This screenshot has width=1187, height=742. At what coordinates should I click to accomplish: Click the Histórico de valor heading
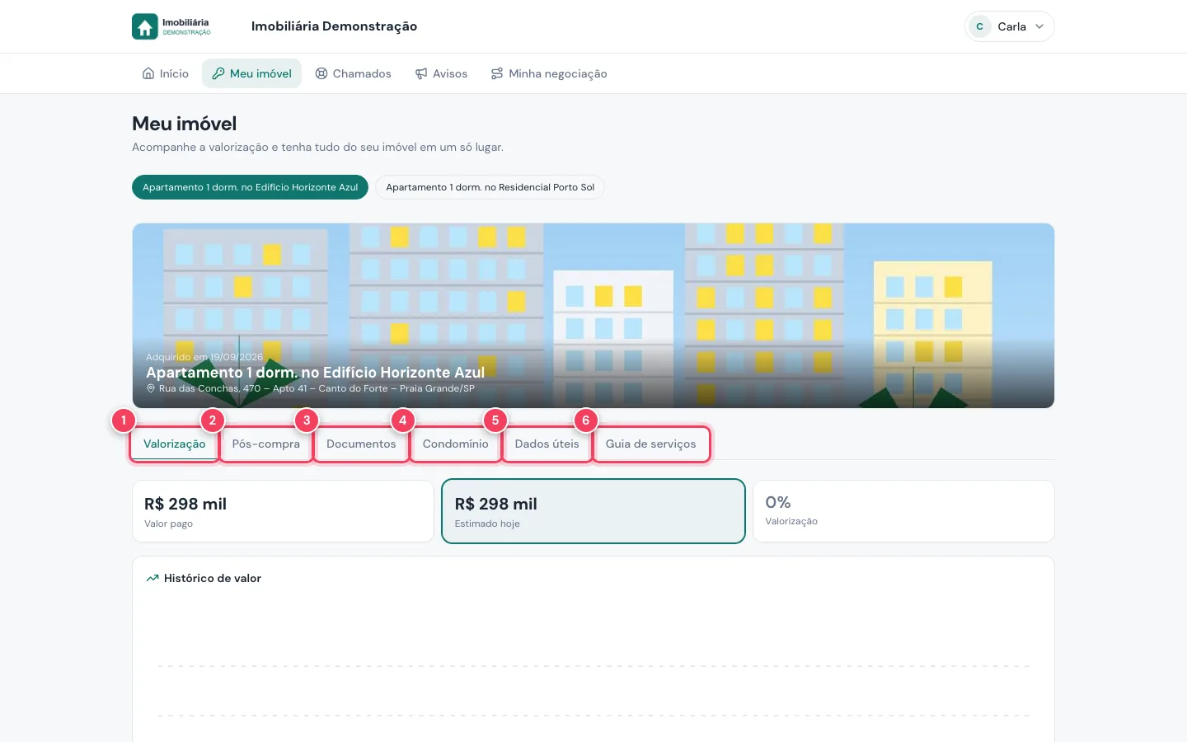(213, 578)
